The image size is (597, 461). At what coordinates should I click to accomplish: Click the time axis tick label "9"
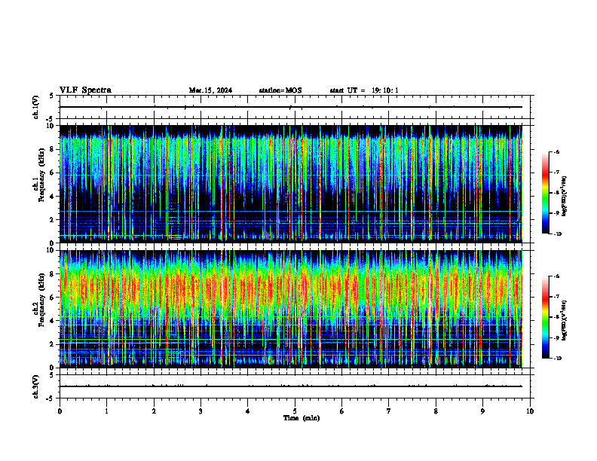coord(482,411)
